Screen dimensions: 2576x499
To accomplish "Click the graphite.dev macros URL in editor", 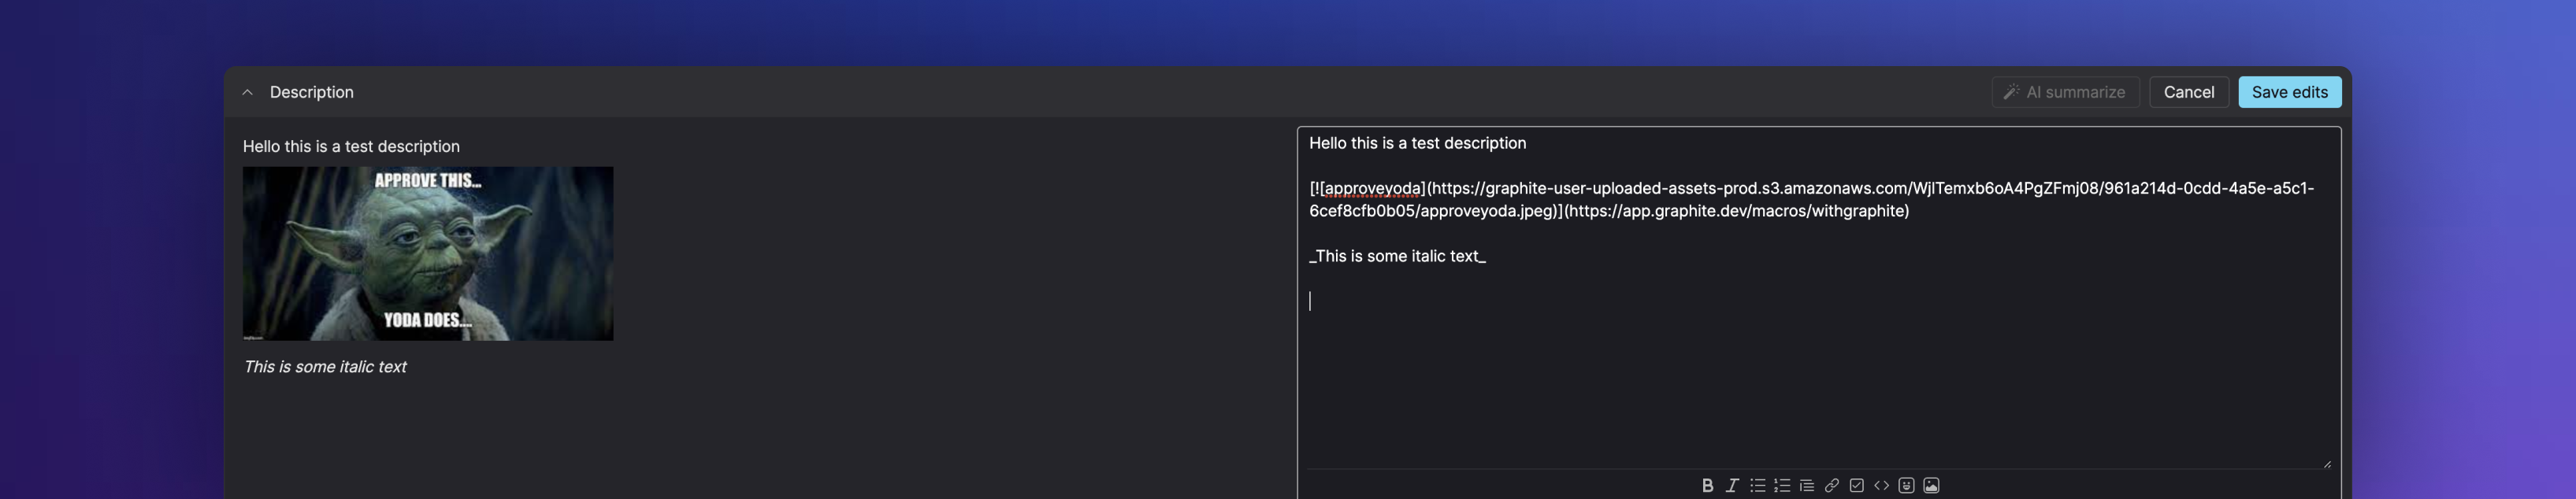I will coord(1737,211).
